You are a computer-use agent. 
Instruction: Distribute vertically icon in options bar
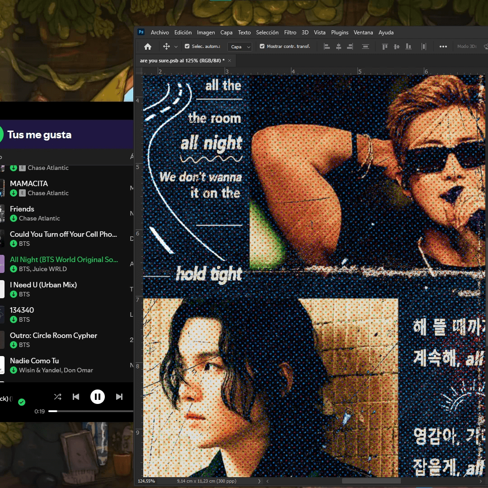click(366, 47)
